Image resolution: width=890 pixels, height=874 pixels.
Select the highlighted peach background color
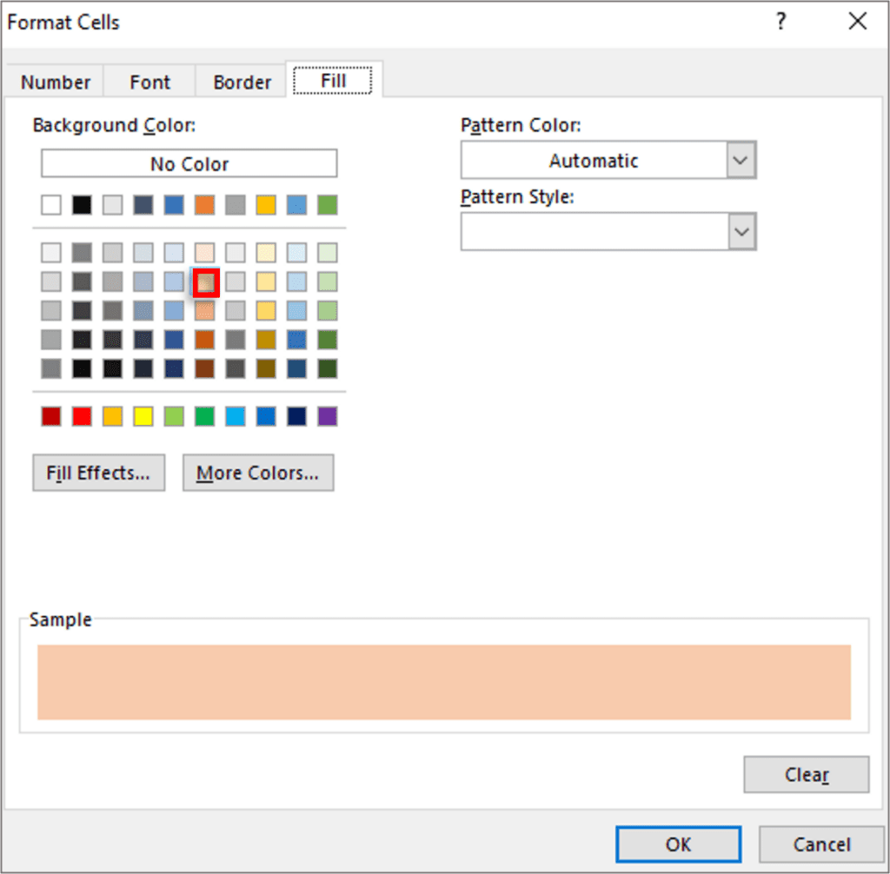pyautogui.click(x=205, y=281)
